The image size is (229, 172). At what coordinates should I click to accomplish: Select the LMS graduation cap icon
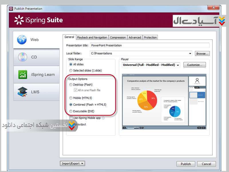click(x=22, y=92)
